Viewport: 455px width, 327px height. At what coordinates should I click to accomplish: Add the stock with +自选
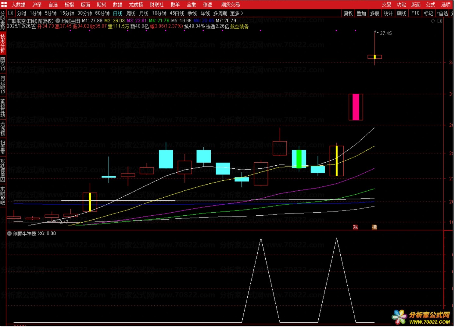coord(442,13)
